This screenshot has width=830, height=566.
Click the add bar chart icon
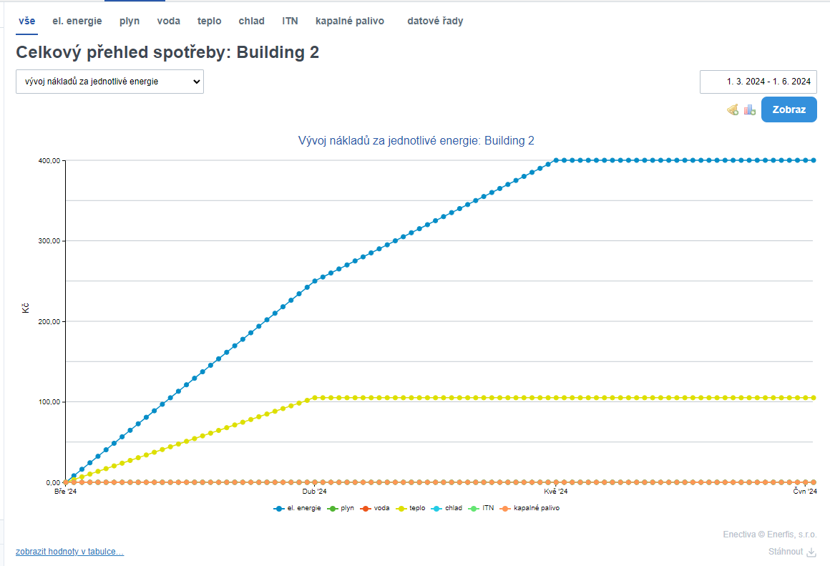750,109
